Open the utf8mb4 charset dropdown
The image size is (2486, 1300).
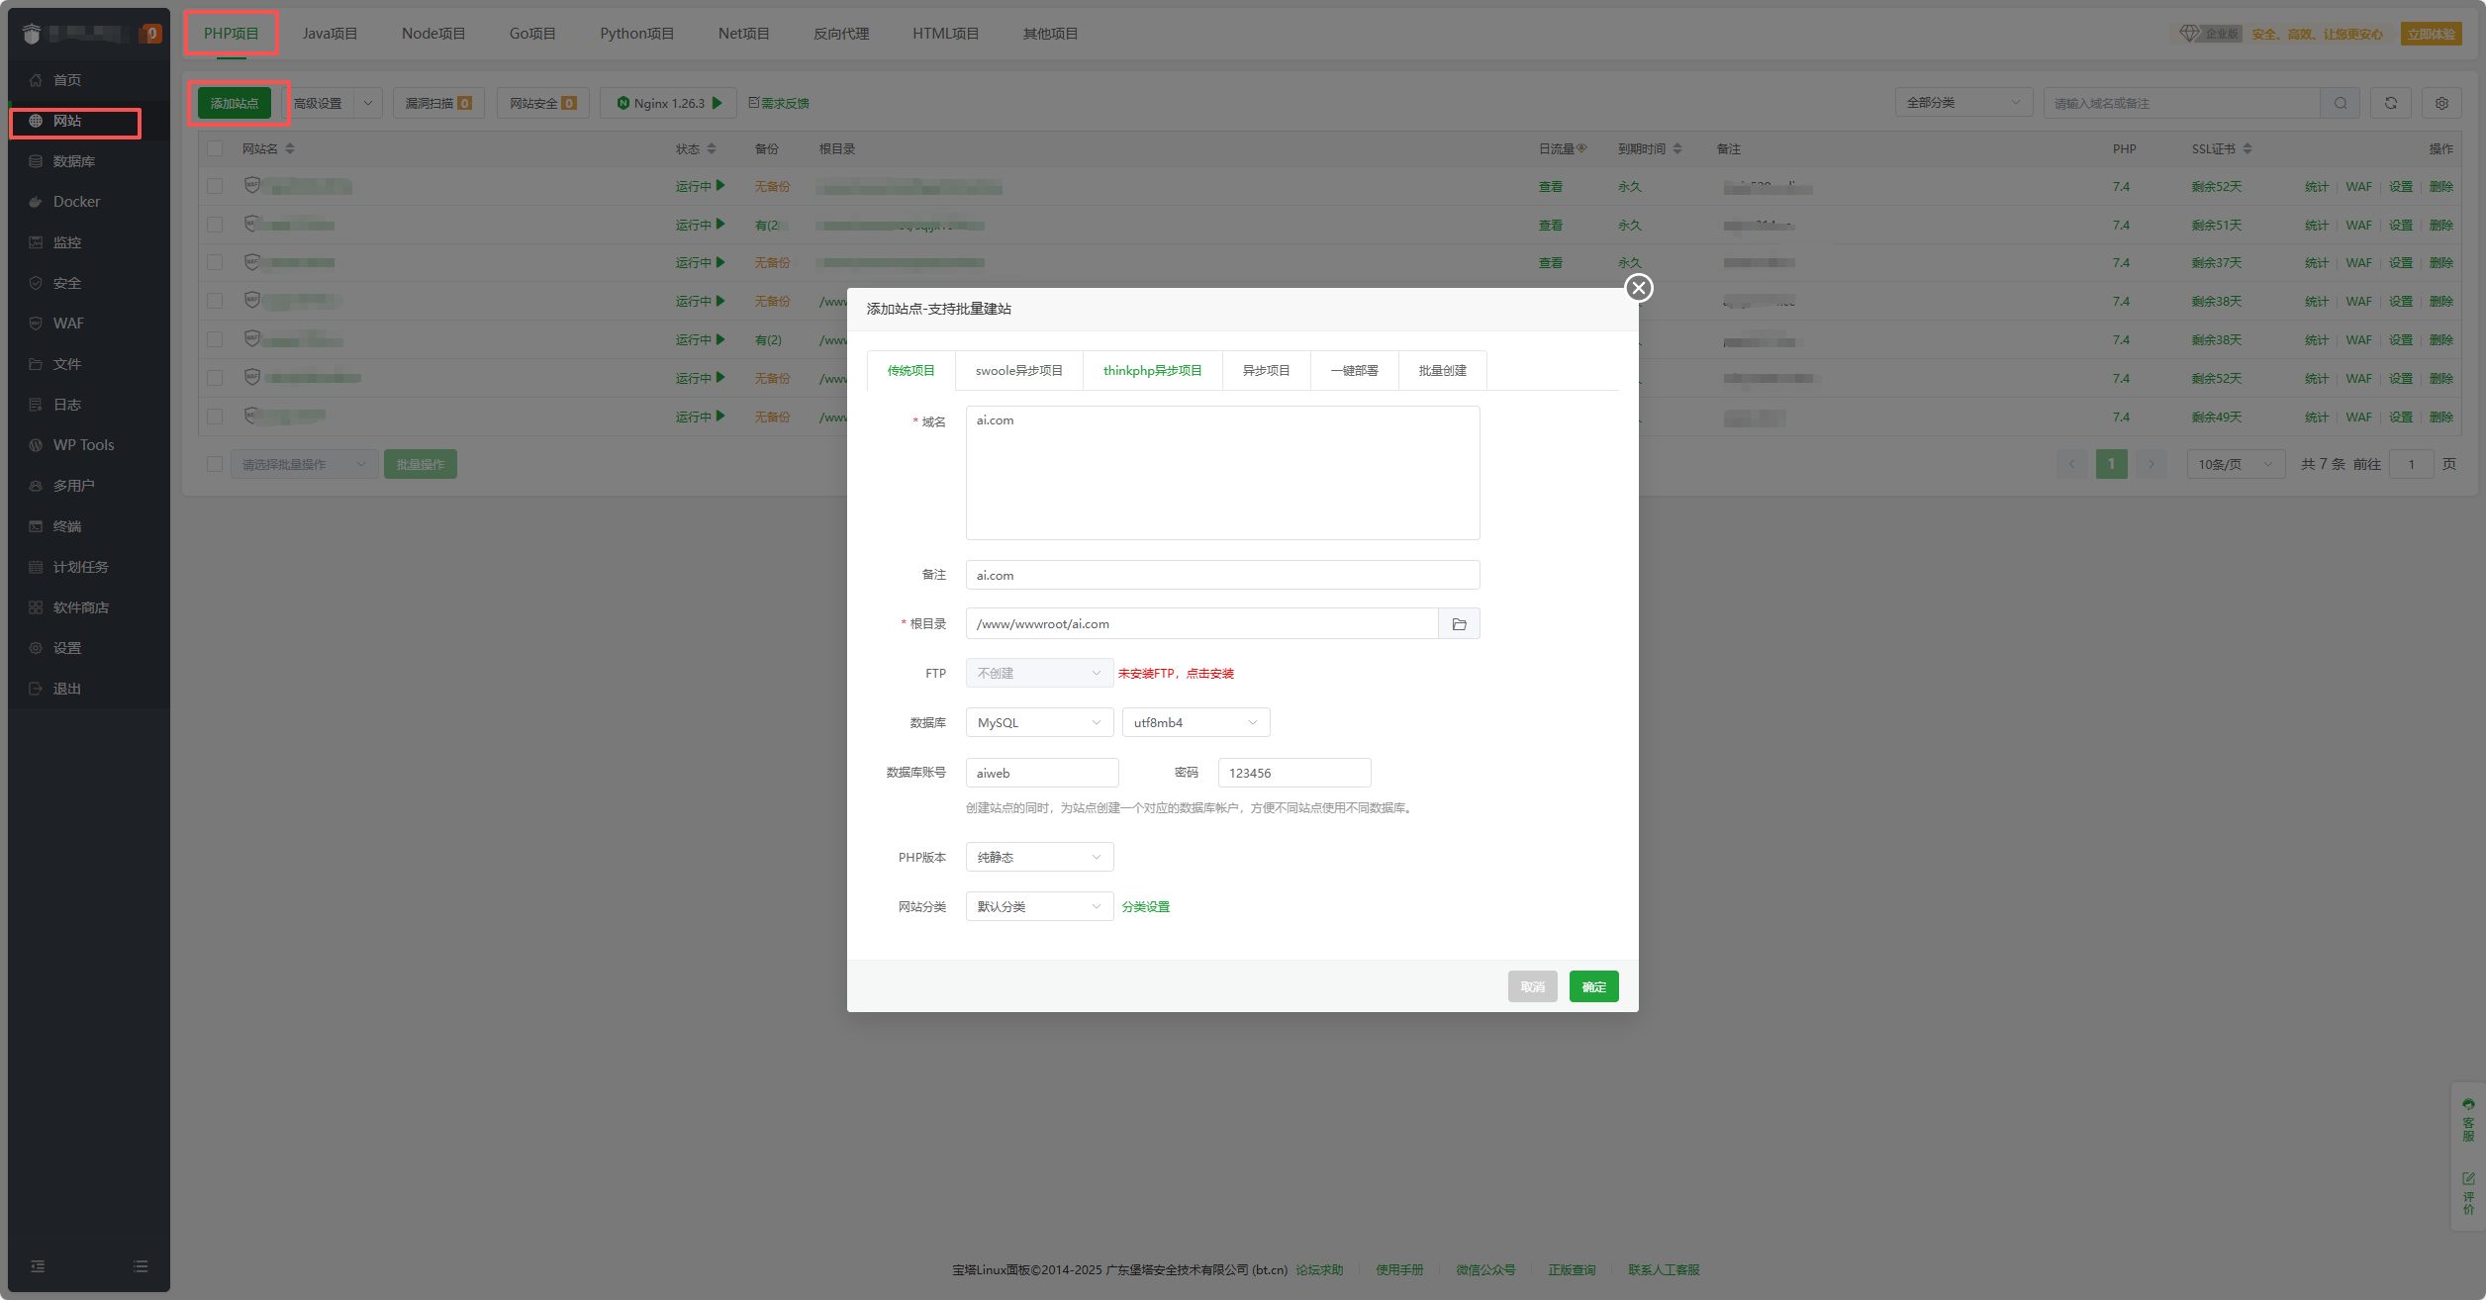(1195, 723)
